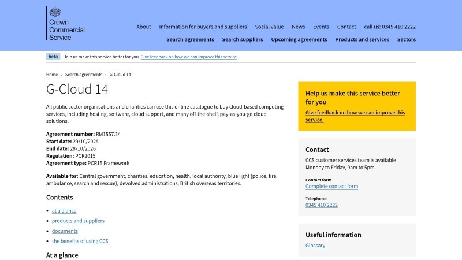Go to the Social value page
Viewport: 462px width, 260px height.
point(269,27)
